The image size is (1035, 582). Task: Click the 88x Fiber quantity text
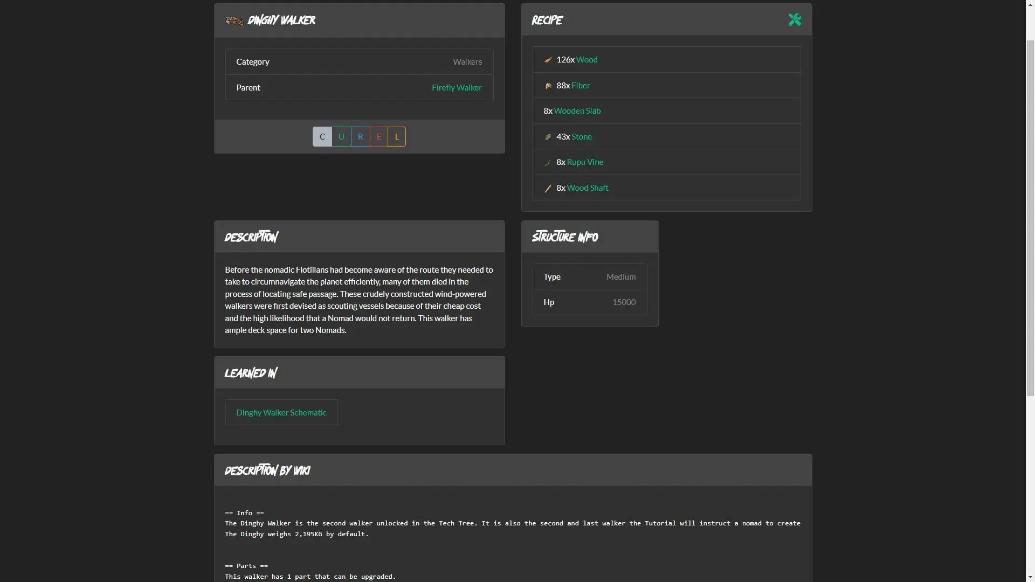coord(563,85)
